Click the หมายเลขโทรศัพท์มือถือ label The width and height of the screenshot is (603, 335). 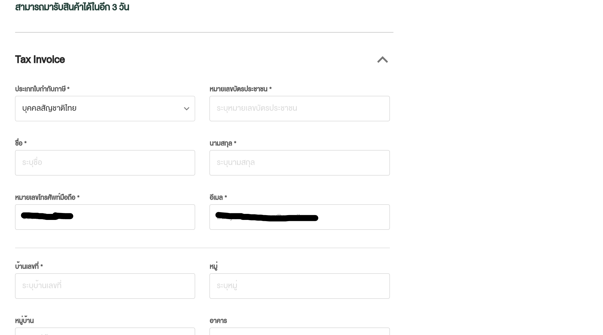tap(45, 197)
